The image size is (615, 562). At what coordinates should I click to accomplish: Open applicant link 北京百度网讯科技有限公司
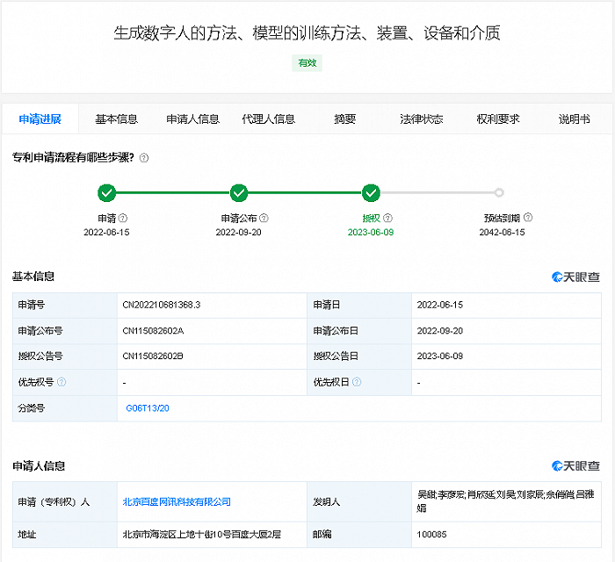pyautogui.click(x=177, y=501)
